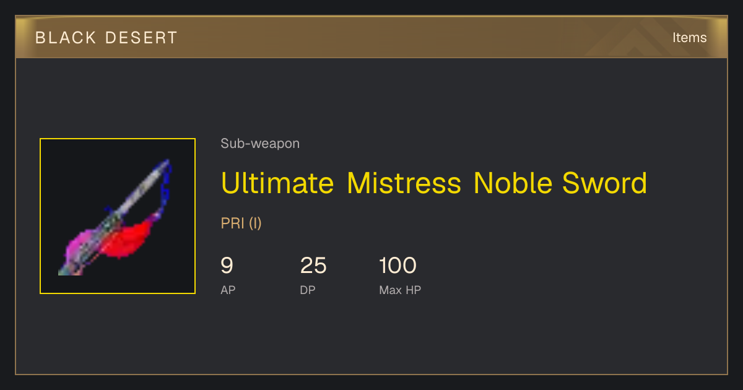Click the word Noble in item title
Screen dimensions: 743x390
511,183
